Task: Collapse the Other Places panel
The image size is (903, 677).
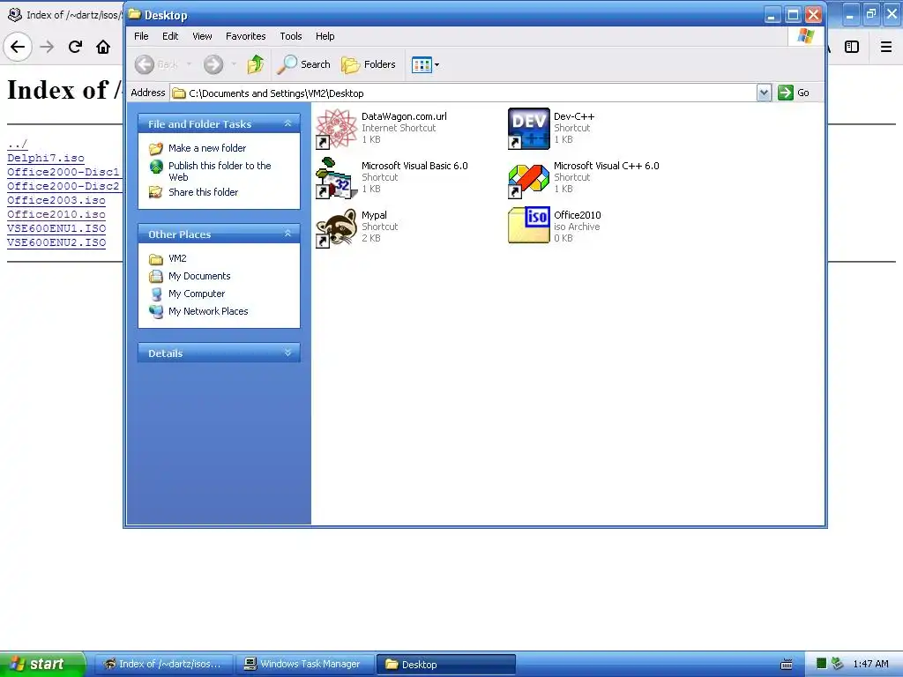Action: pyautogui.click(x=287, y=234)
